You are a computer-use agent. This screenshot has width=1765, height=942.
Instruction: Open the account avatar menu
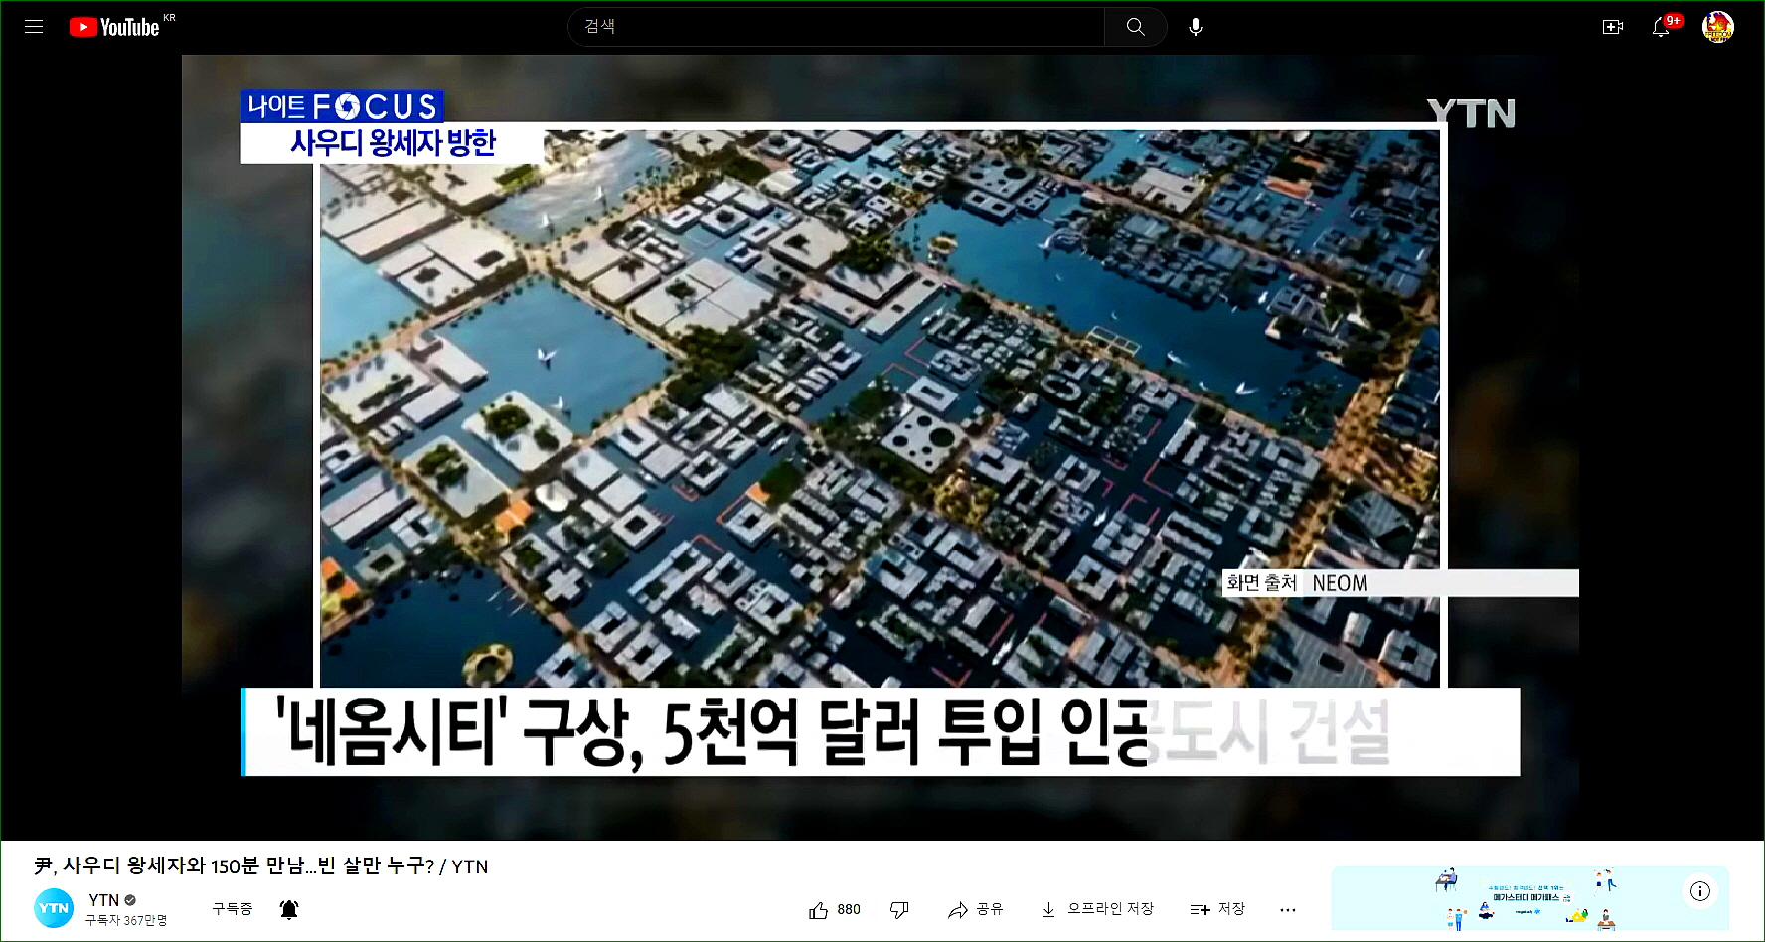1717,27
